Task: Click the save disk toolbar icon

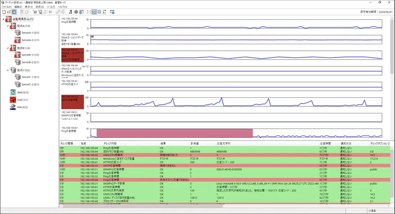Action: [x=14, y=12]
